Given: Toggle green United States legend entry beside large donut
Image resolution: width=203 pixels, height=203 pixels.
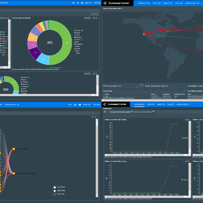Looking at the screenshot, I should coord(78,30).
